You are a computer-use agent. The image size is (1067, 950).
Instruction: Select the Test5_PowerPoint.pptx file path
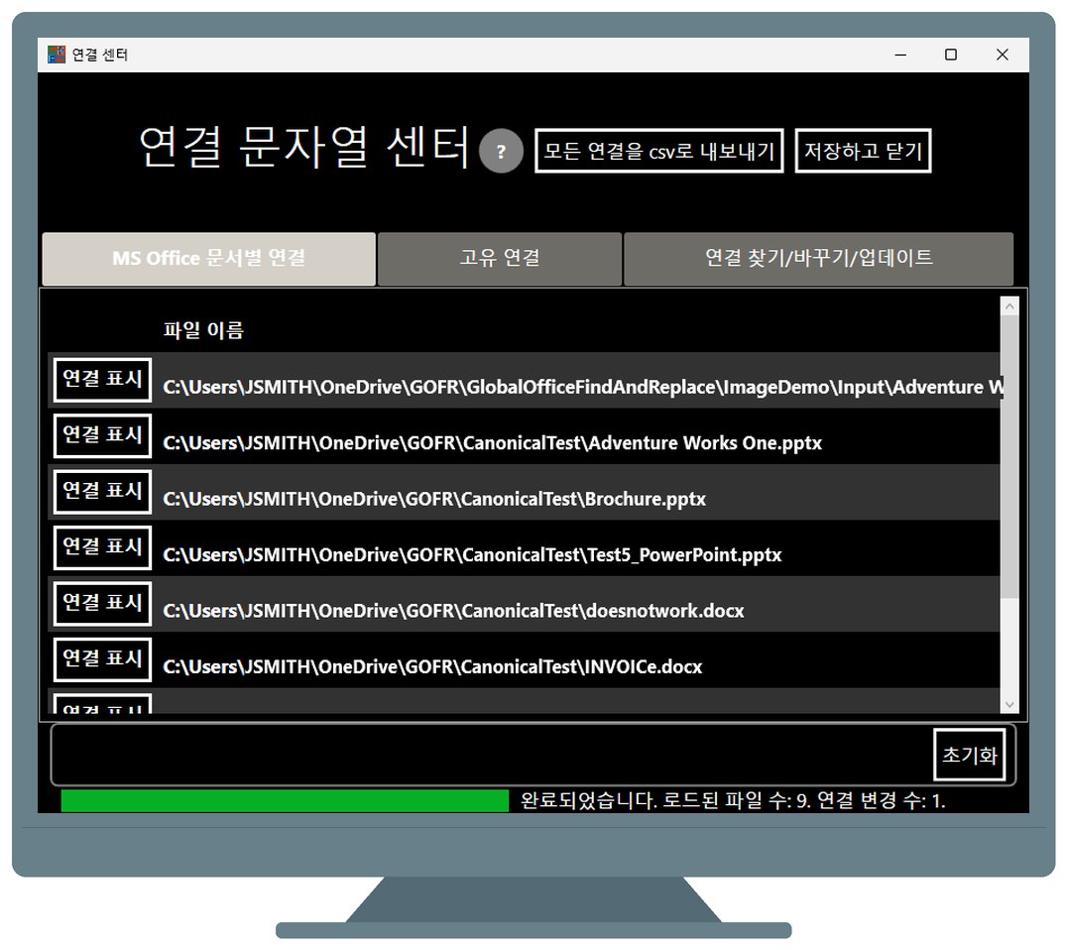(x=472, y=554)
